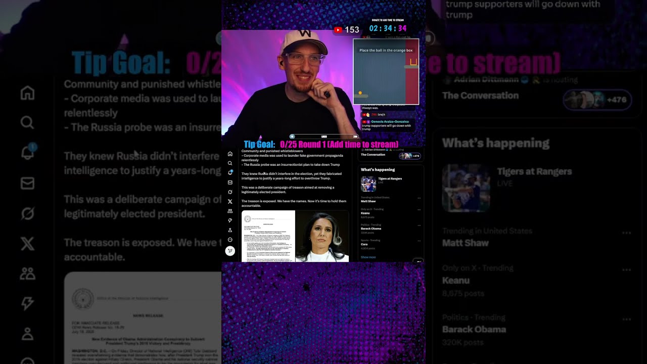Open the 'Keanu' trend in the sharp panel
This screenshot has width=647, height=364.
point(365,213)
